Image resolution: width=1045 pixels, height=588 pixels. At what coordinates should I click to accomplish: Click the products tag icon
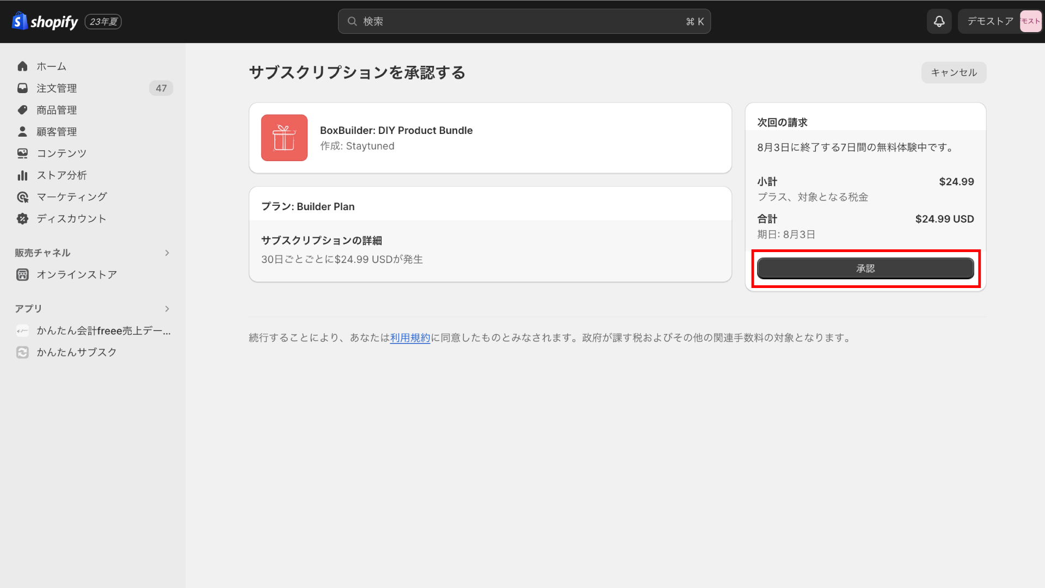[x=22, y=110]
